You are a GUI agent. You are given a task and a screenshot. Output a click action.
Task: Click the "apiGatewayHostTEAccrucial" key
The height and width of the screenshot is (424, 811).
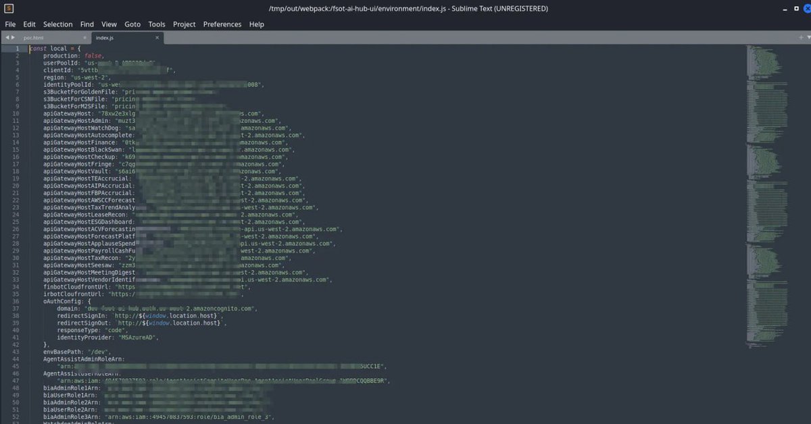(x=87, y=178)
